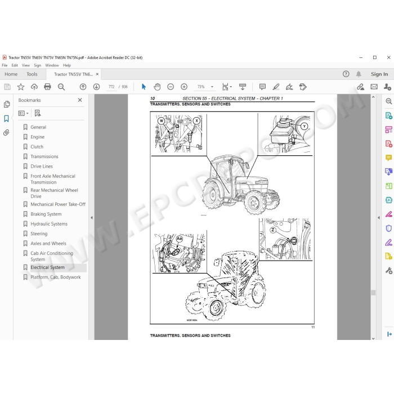The image size is (394, 394).
Task: Open Rear Mechanical Wheel Drive bookmark
Action: (54, 193)
